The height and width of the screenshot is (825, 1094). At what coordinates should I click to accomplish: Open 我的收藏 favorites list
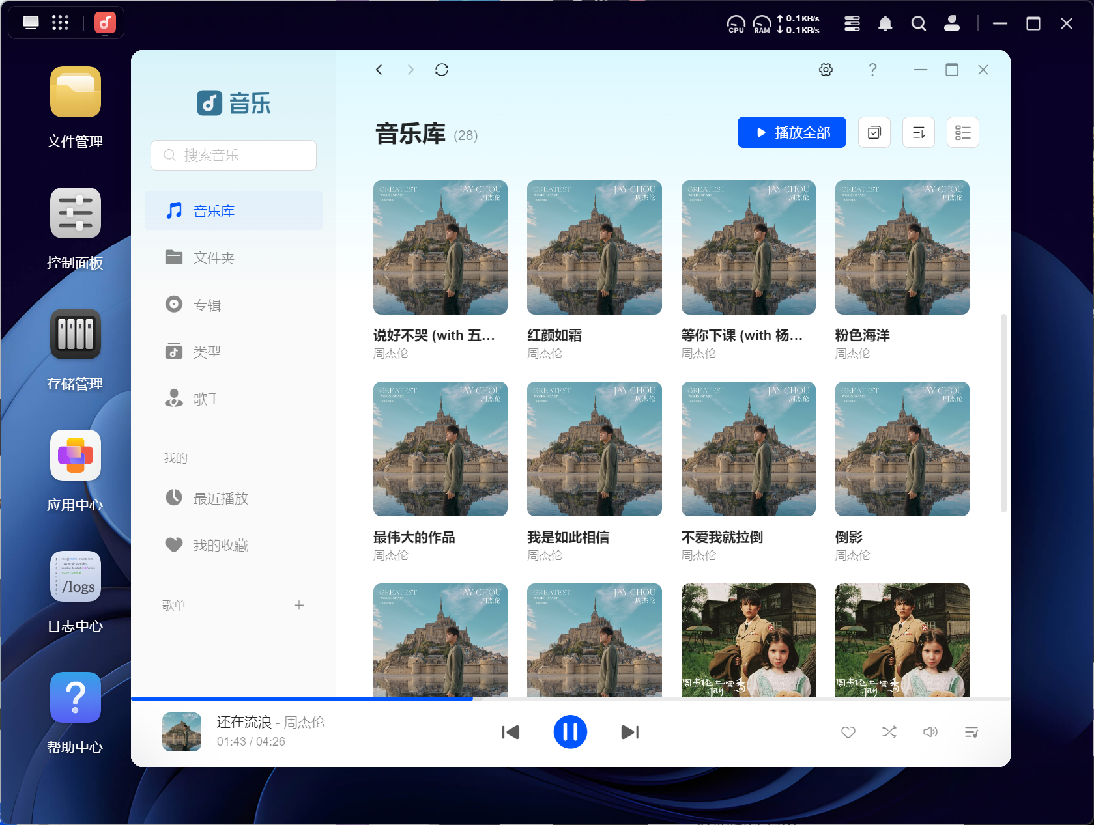(233, 545)
